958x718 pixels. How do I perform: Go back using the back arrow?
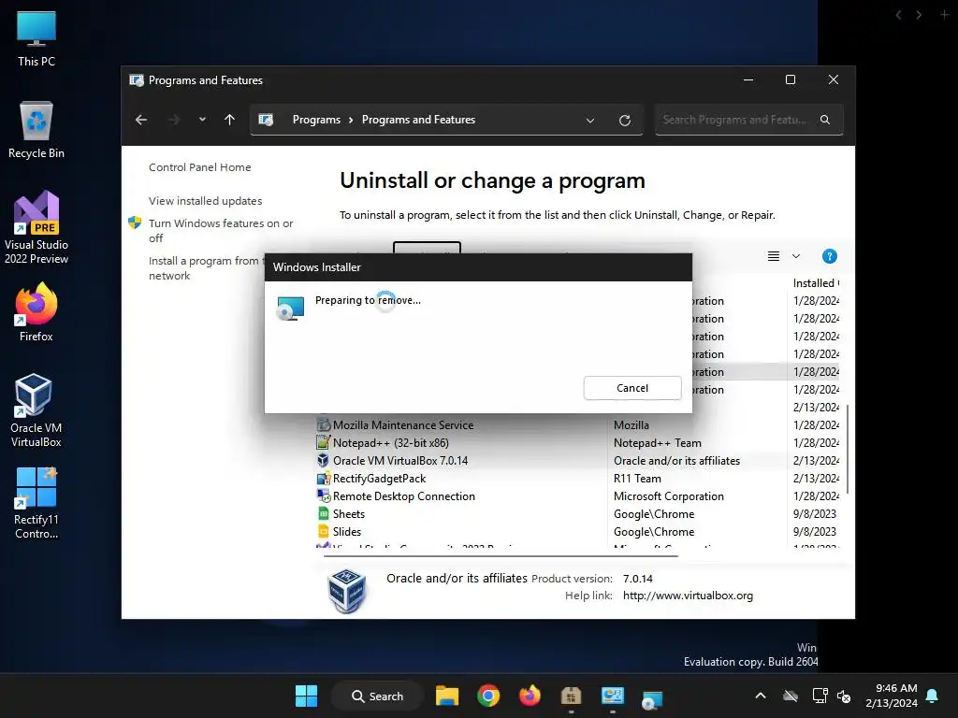pyautogui.click(x=141, y=120)
